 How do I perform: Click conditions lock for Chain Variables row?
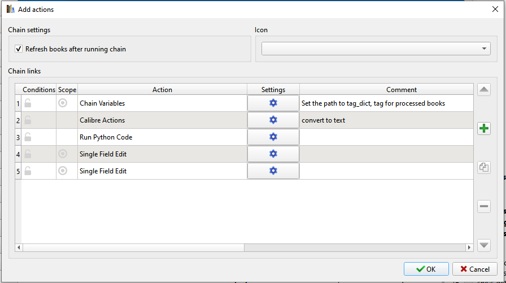[28, 103]
